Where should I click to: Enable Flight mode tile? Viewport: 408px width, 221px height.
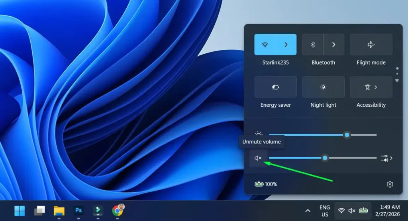pos(371,45)
